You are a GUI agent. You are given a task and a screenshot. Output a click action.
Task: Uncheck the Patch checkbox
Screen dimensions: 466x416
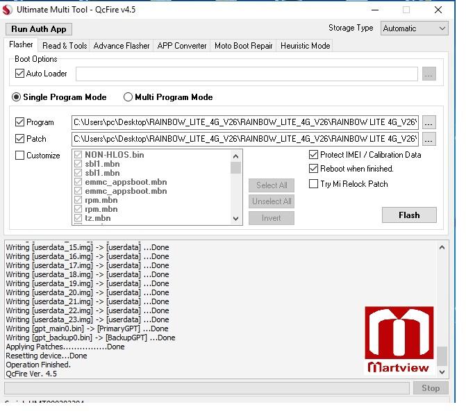tap(19, 139)
